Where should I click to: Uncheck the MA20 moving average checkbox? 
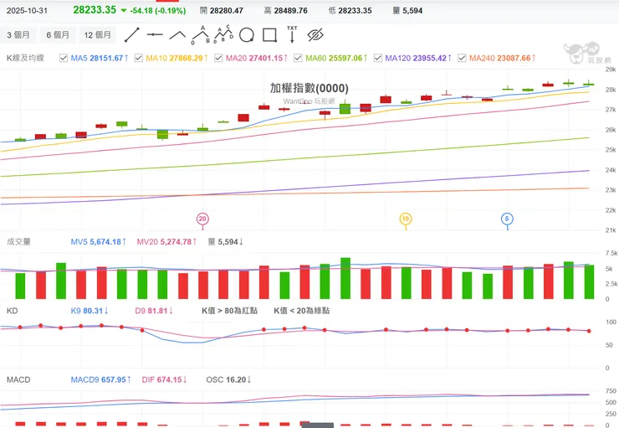click(x=218, y=58)
